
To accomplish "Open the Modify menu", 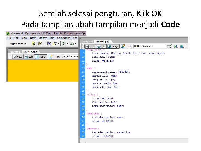I will pos(42,38).
